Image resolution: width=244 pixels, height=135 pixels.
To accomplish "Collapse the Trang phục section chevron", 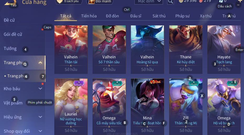I will click(x=40, y=63).
